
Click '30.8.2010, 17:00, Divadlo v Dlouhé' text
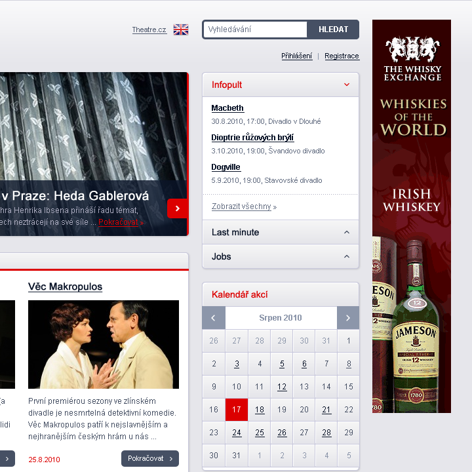265,122
